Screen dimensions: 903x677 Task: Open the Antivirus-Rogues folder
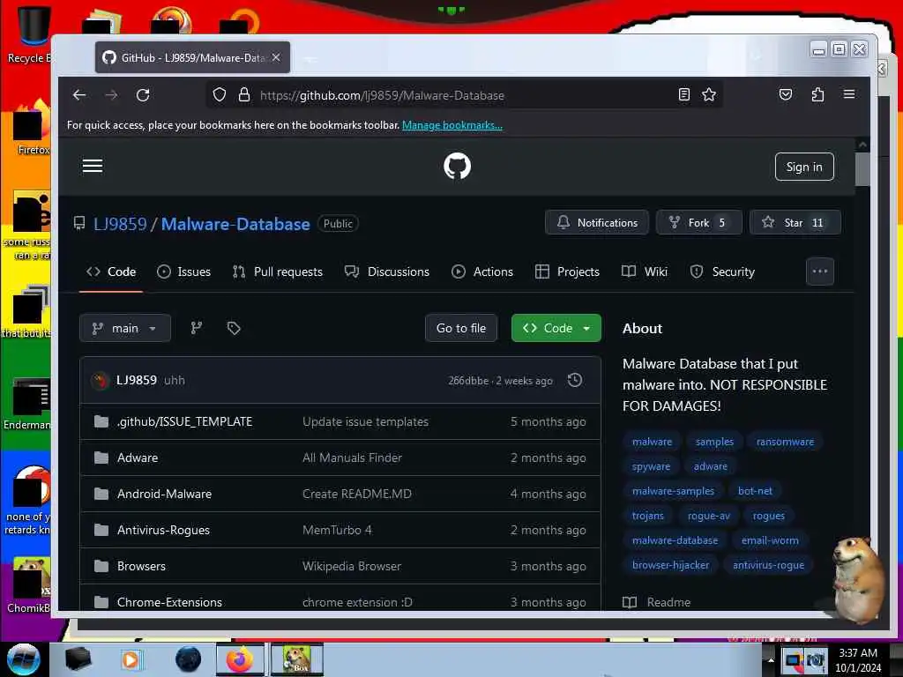click(163, 530)
